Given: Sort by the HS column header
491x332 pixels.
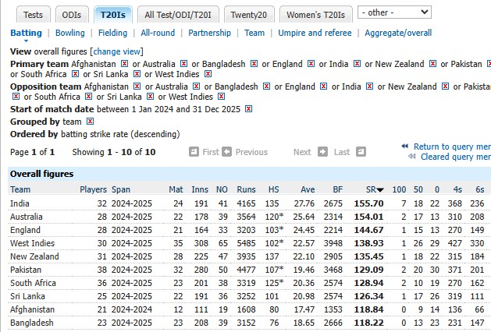Looking at the screenshot, I should click(273, 189).
